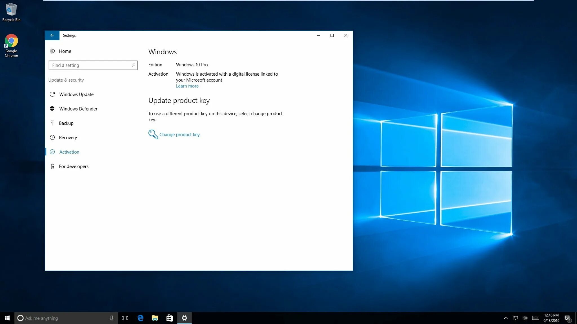Click the Settings gear icon in taskbar

[x=184, y=318]
